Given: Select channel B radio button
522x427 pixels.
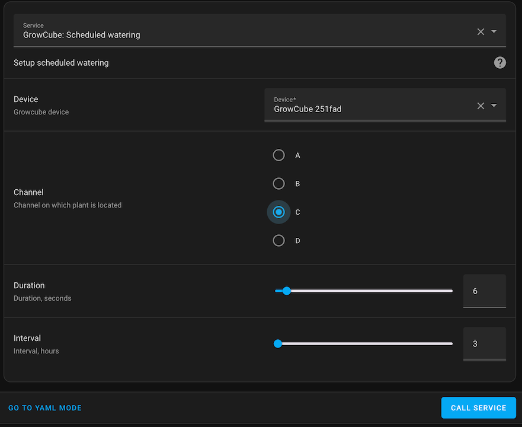Looking at the screenshot, I should [278, 183].
